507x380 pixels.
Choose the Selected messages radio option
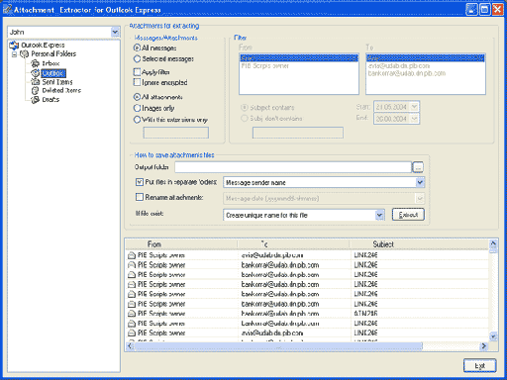pyautogui.click(x=137, y=59)
